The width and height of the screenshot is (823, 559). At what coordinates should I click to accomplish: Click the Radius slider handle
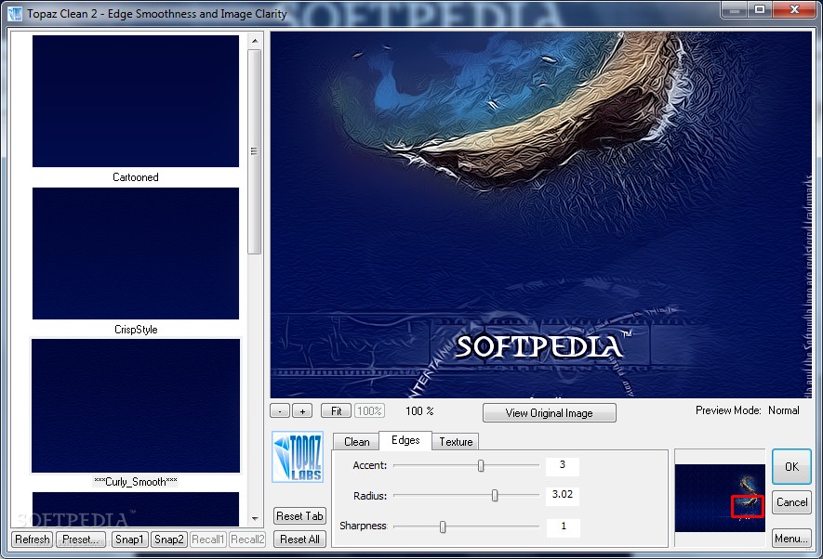[x=495, y=495]
